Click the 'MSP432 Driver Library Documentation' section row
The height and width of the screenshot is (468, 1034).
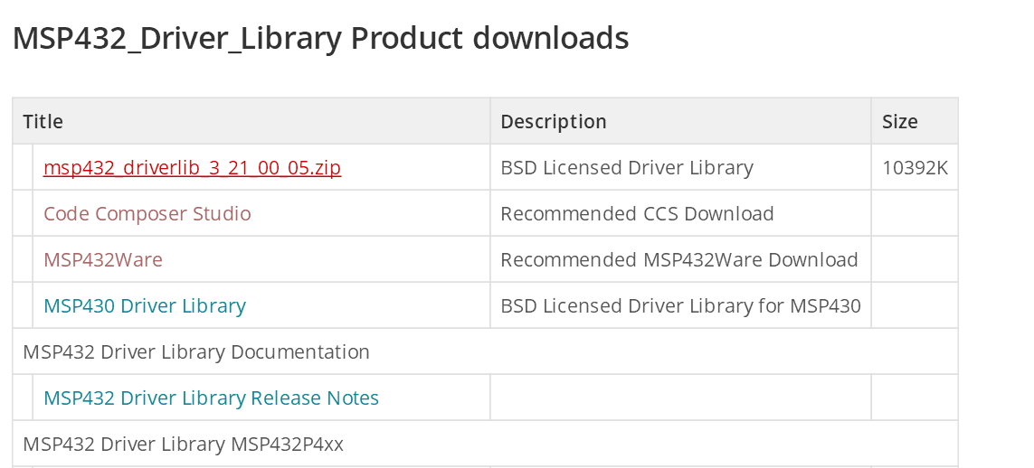tap(196, 352)
